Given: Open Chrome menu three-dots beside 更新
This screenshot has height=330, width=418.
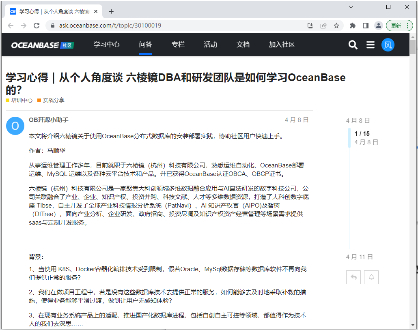Looking at the screenshot, I should [x=407, y=26].
